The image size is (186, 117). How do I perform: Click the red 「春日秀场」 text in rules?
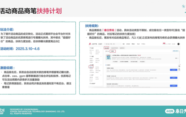(109, 30)
